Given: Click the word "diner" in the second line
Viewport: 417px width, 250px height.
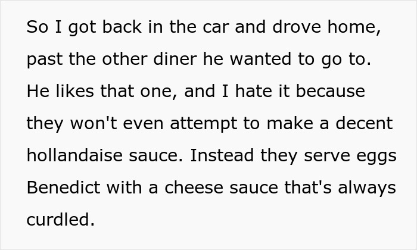Looking at the screenshot, I should click(175, 59).
